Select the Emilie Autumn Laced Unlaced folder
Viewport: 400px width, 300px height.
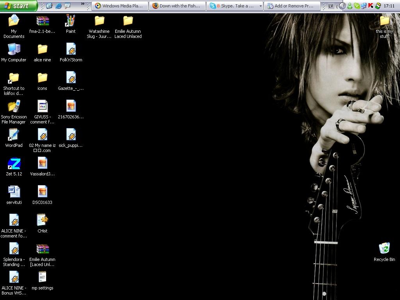(128, 27)
